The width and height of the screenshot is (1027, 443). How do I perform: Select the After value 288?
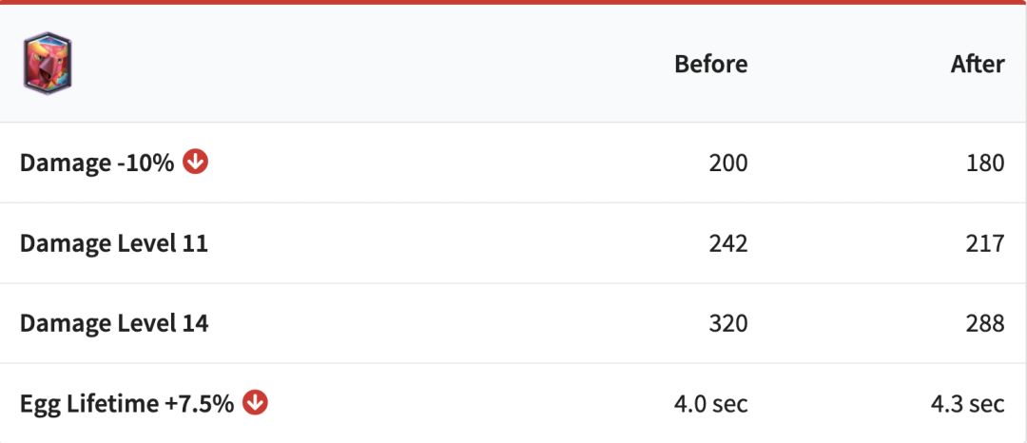click(984, 323)
